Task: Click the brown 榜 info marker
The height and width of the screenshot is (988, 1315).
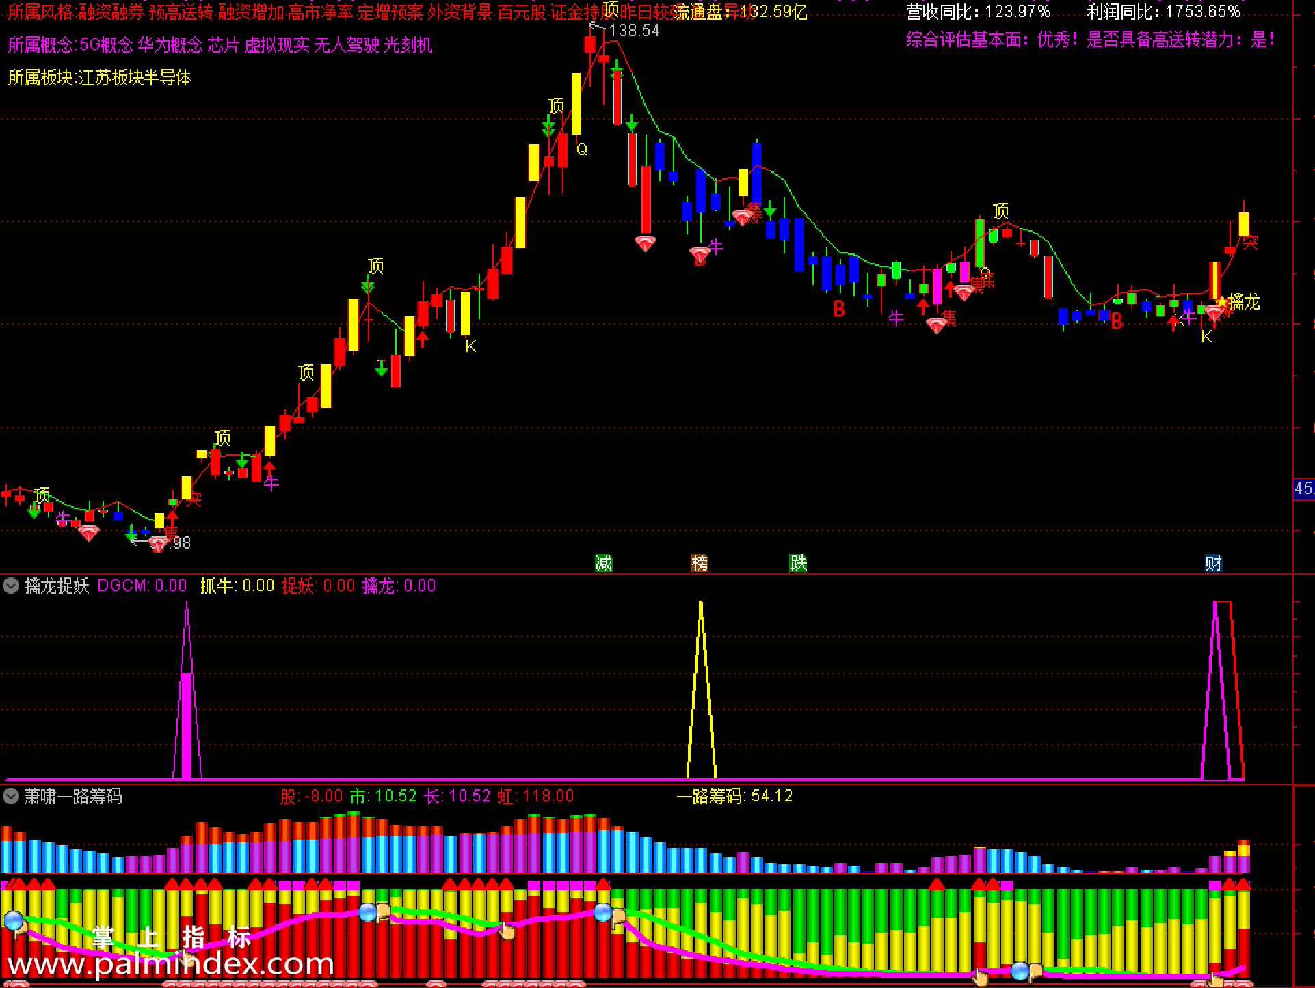Action: 700,563
